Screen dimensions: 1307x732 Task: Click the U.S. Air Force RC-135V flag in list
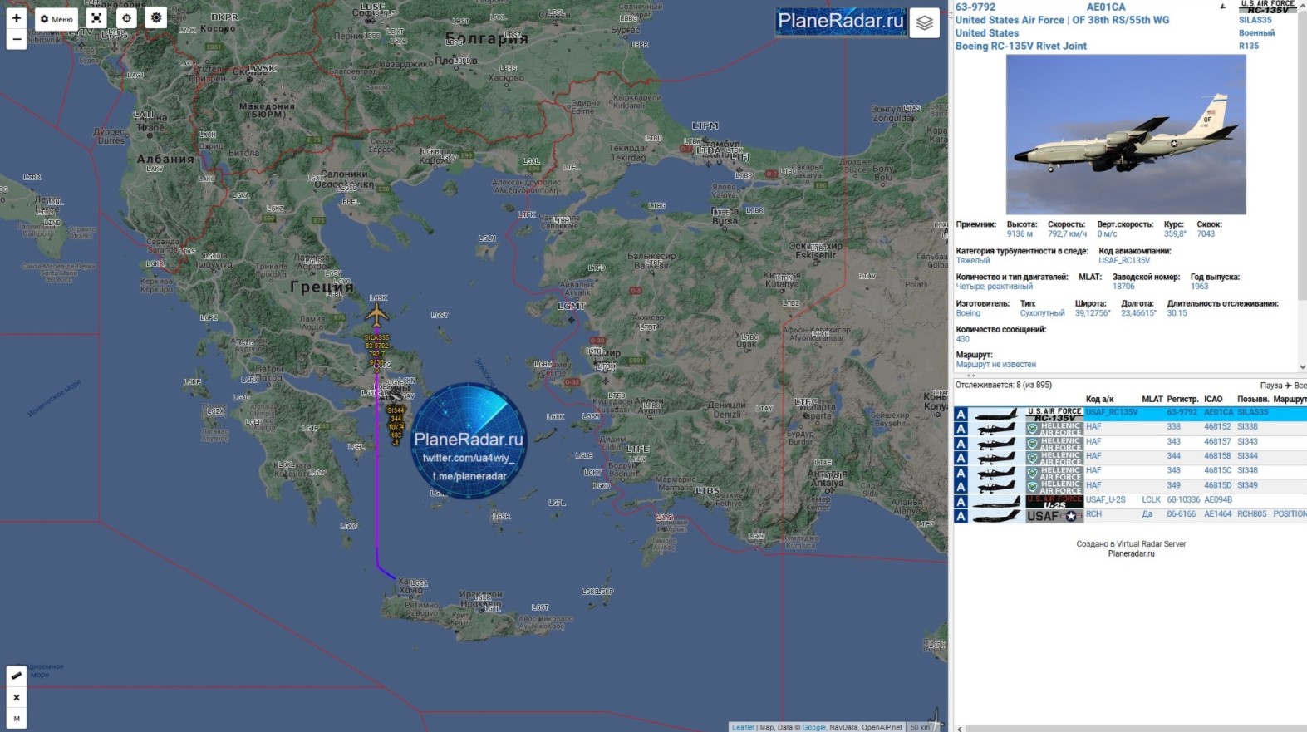tap(1054, 414)
